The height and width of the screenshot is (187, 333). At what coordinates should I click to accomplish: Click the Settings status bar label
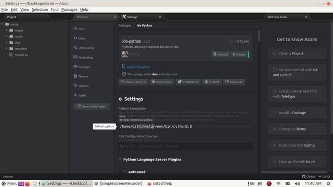(8, 177)
